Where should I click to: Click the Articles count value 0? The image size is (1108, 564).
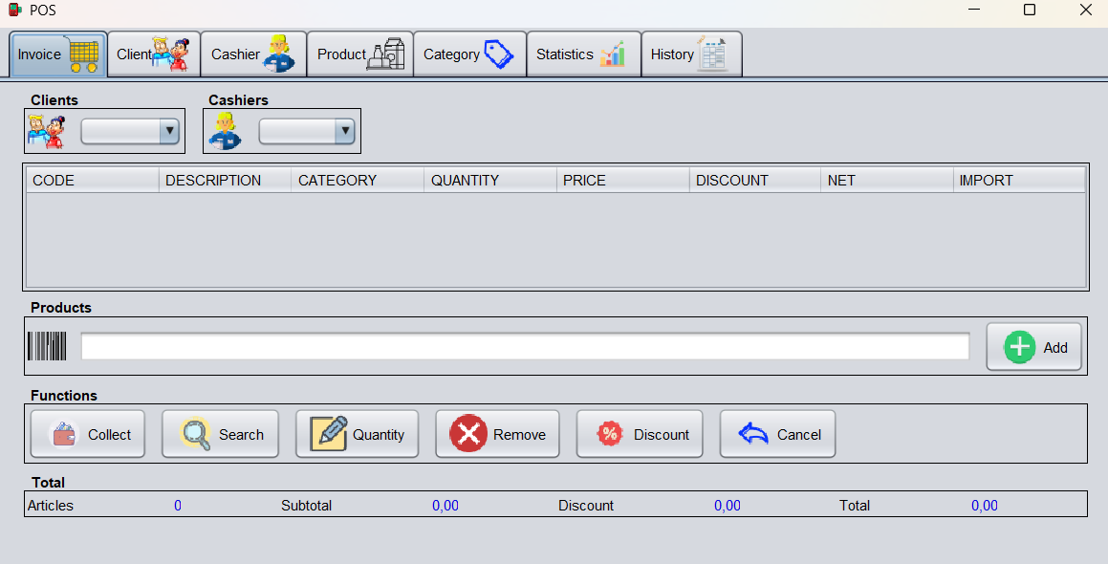178,506
